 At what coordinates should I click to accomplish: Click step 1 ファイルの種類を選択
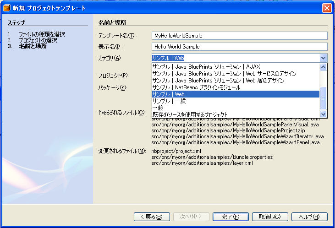tap(42, 34)
